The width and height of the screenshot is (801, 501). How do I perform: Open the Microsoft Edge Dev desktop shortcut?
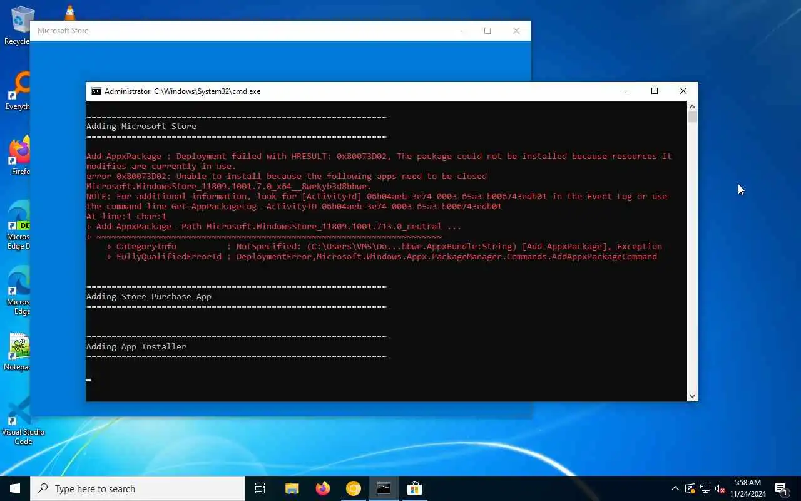pos(19,225)
